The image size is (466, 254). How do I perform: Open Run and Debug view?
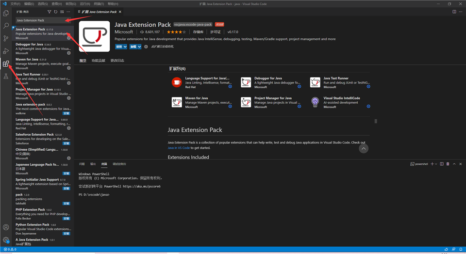pyautogui.click(x=6, y=51)
